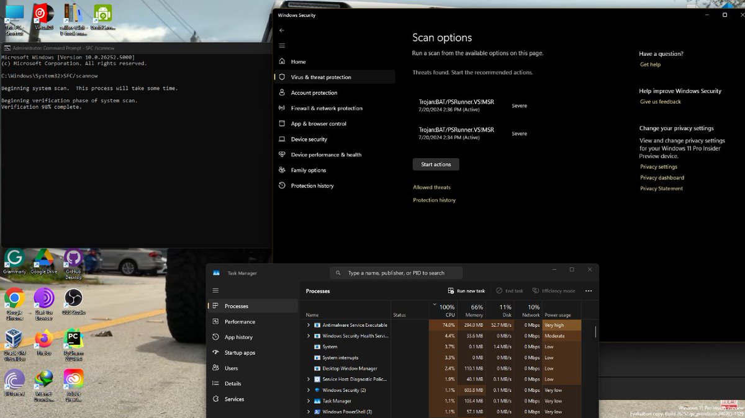This screenshot has width=745, height=418.
Task: Switch to the App history tab in Task Manager
Action: pyautogui.click(x=253, y=337)
